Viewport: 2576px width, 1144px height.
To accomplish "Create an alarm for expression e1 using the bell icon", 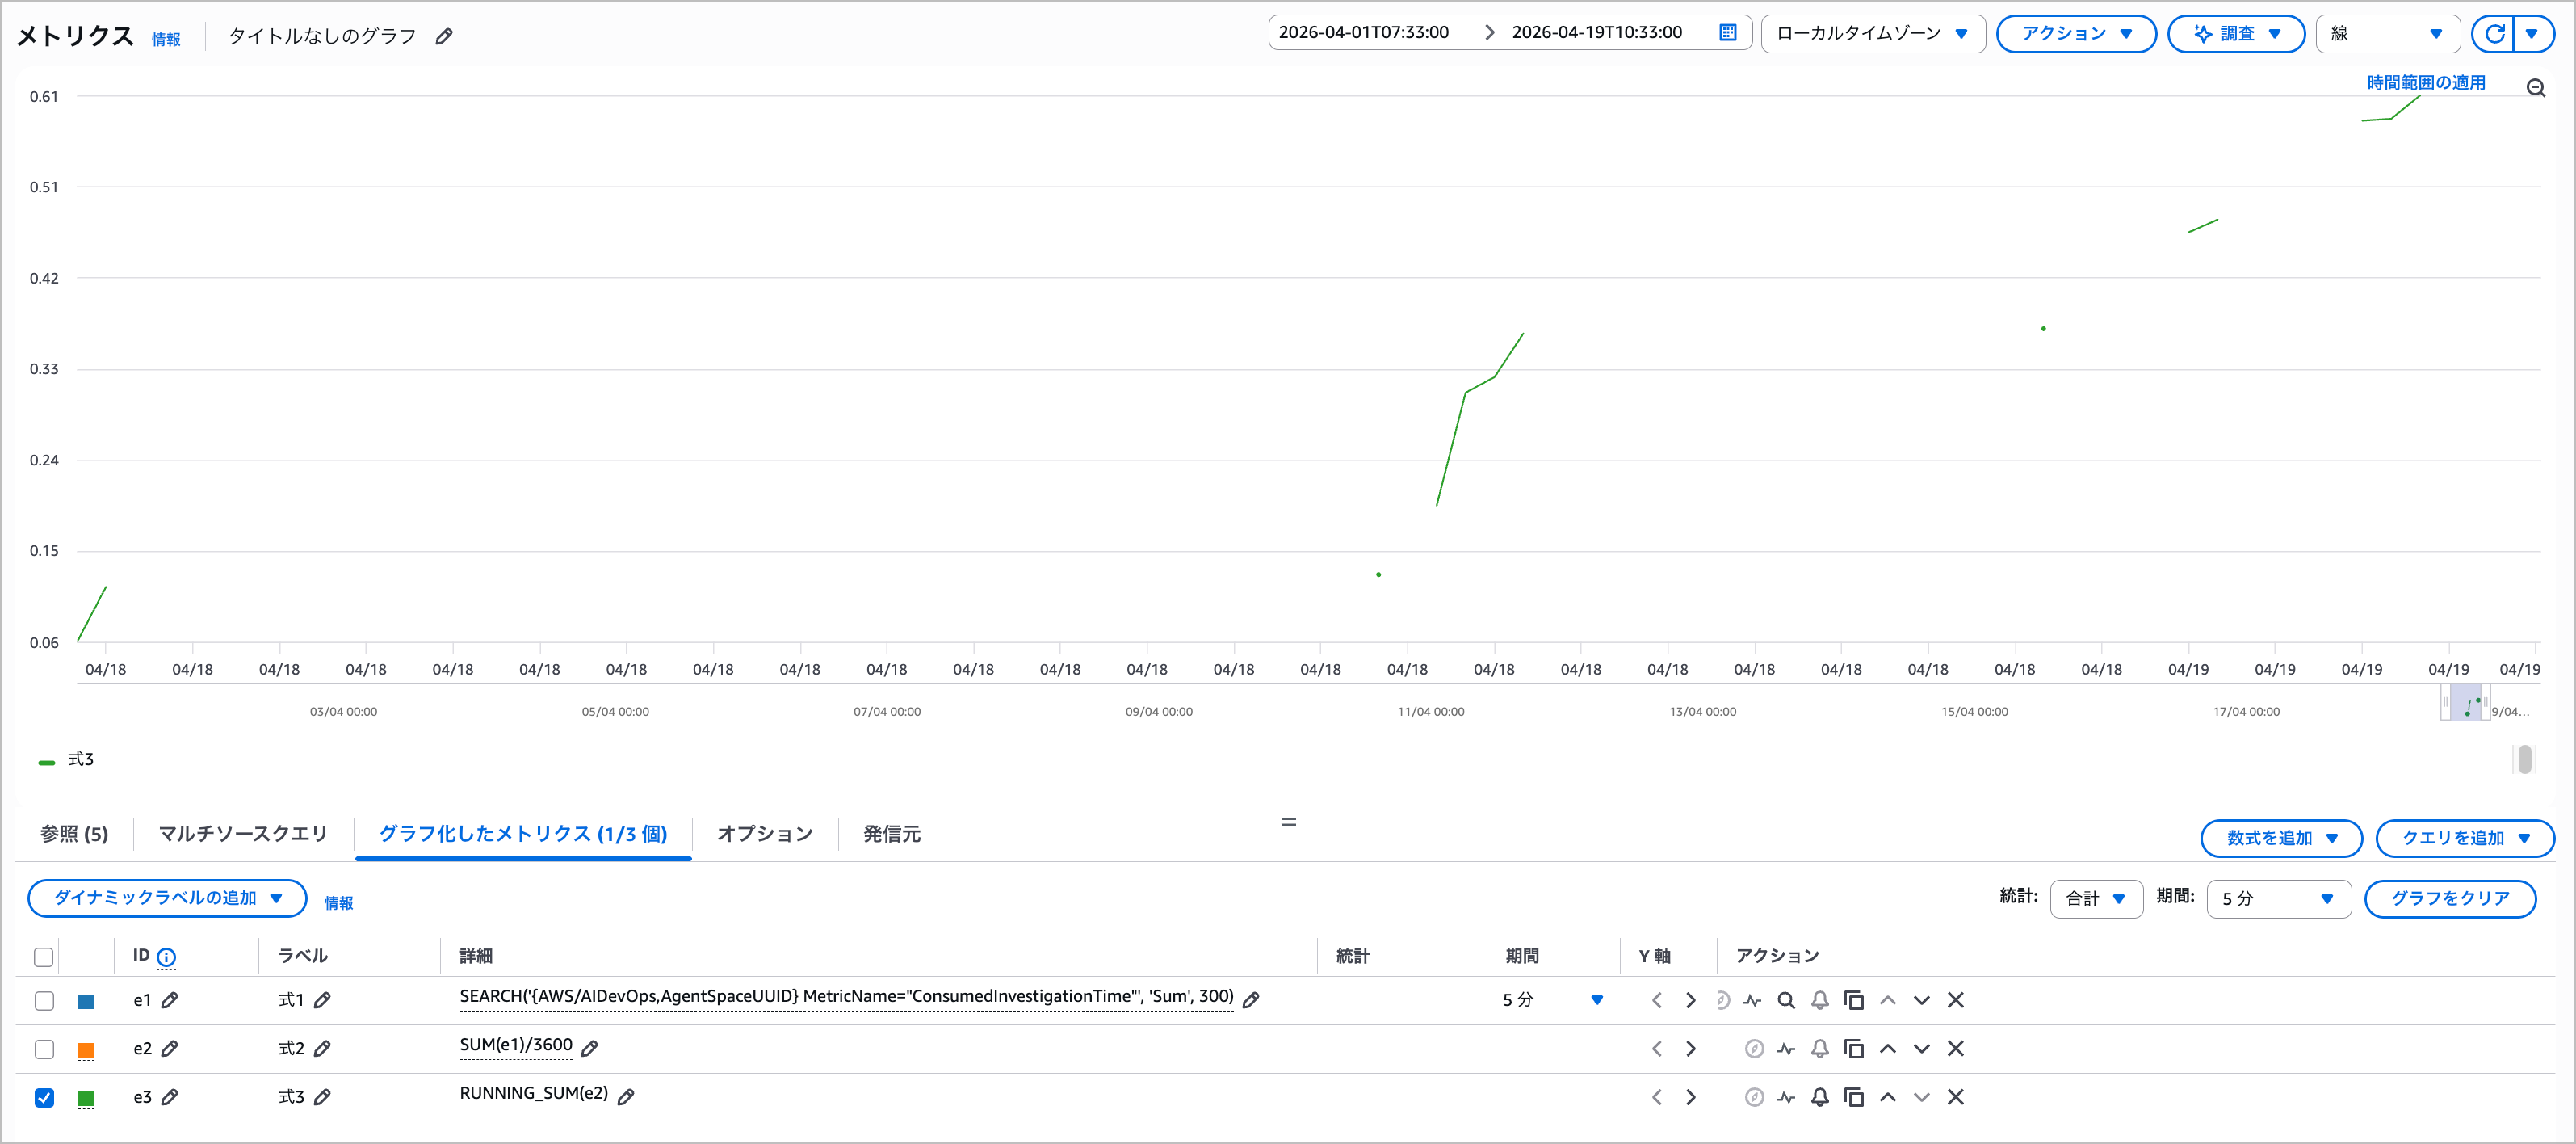I will (1820, 1000).
